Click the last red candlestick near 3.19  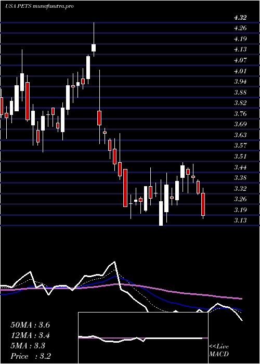[x=203, y=204]
